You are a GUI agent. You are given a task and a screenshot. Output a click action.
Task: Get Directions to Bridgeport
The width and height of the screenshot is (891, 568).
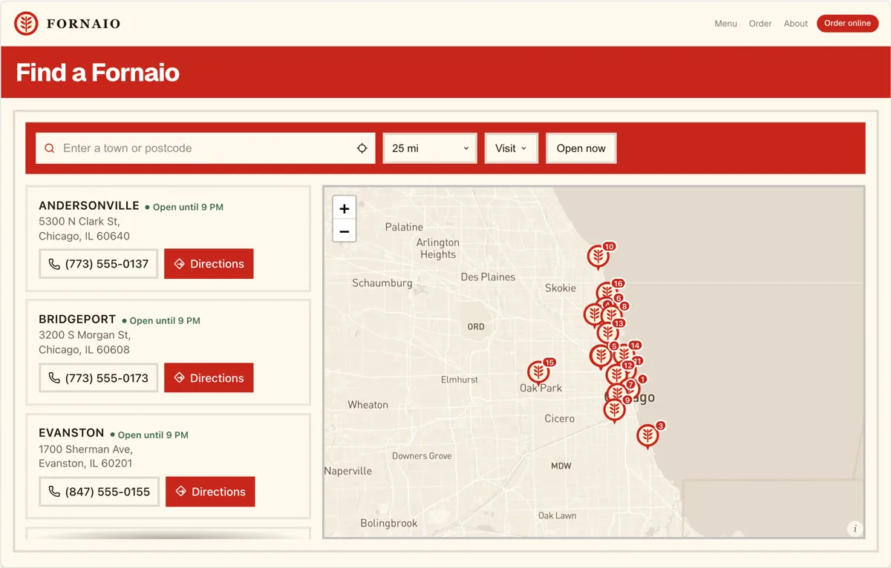pos(209,378)
